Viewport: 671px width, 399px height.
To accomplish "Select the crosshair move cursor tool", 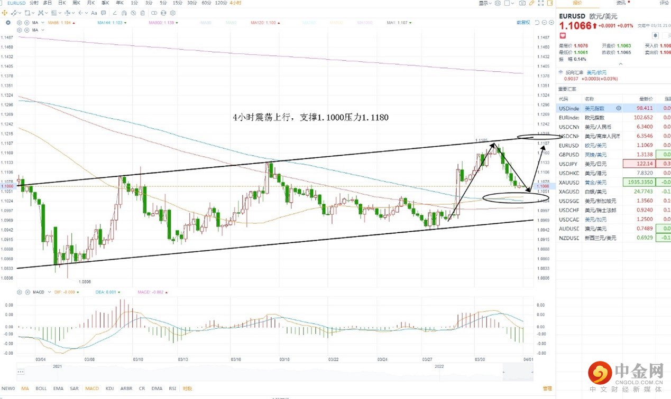I will [x=5, y=13].
